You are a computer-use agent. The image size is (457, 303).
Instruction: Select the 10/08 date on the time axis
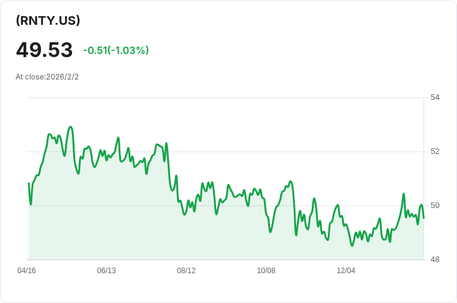(x=266, y=271)
